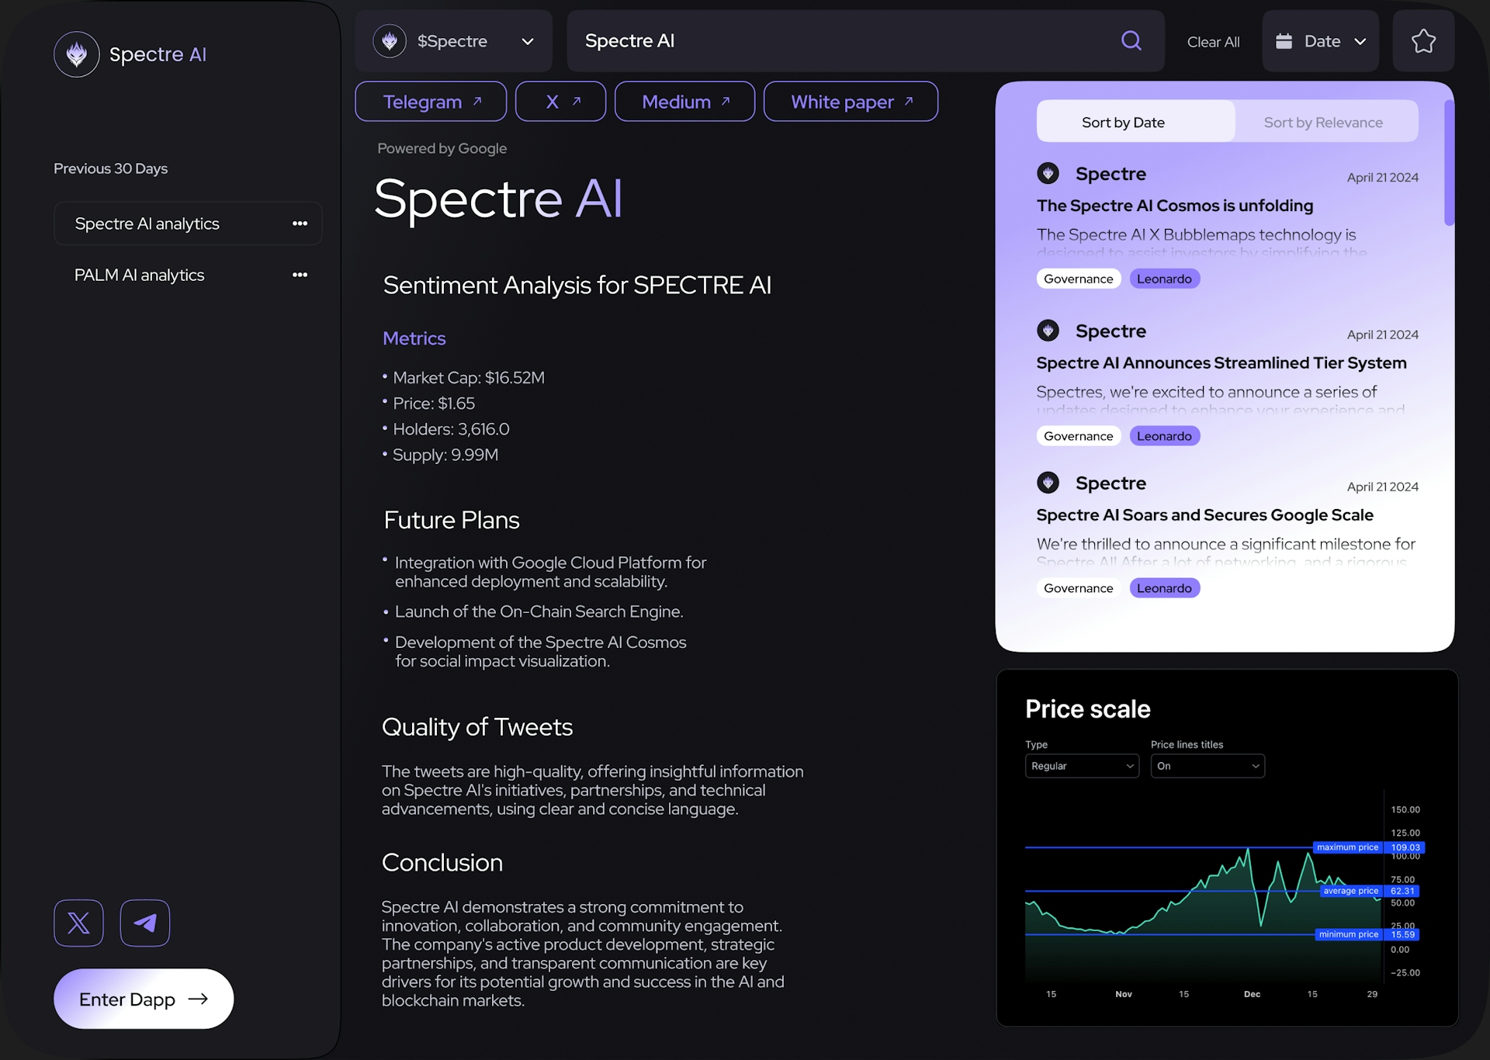Click 'Launch of the On-Chain Search Engine' bullet
This screenshot has height=1060, width=1490.
click(x=539, y=611)
